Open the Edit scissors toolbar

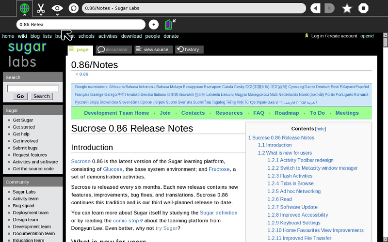coord(41,8)
